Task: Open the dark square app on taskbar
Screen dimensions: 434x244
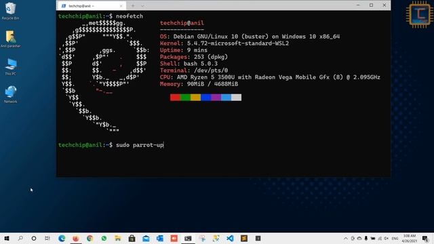Action: 258,238
